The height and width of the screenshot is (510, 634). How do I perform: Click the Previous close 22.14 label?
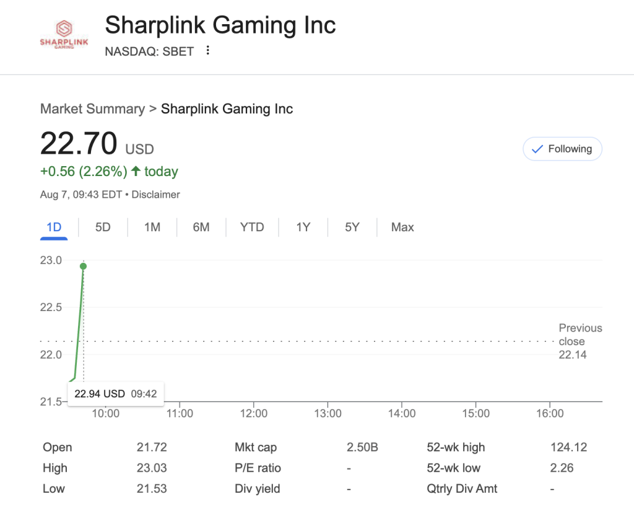[x=580, y=341]
